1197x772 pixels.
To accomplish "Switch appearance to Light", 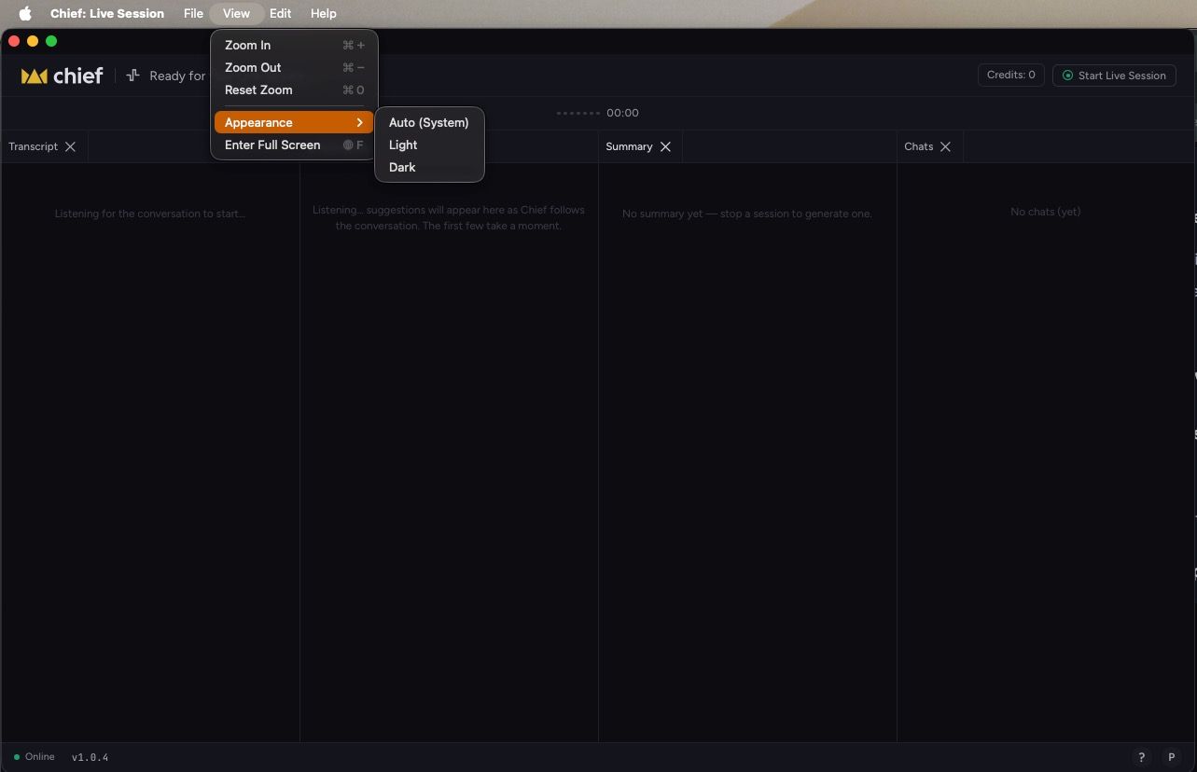I will 429,145.
